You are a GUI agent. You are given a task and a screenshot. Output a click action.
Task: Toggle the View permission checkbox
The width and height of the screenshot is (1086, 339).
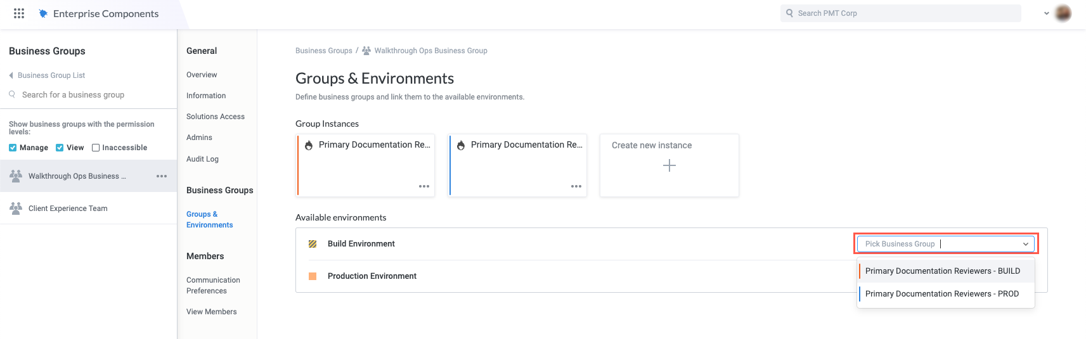[60, 148]
